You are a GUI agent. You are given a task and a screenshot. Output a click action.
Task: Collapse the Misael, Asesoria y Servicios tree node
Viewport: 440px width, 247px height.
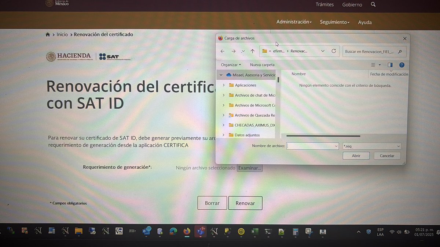point(221,75)
